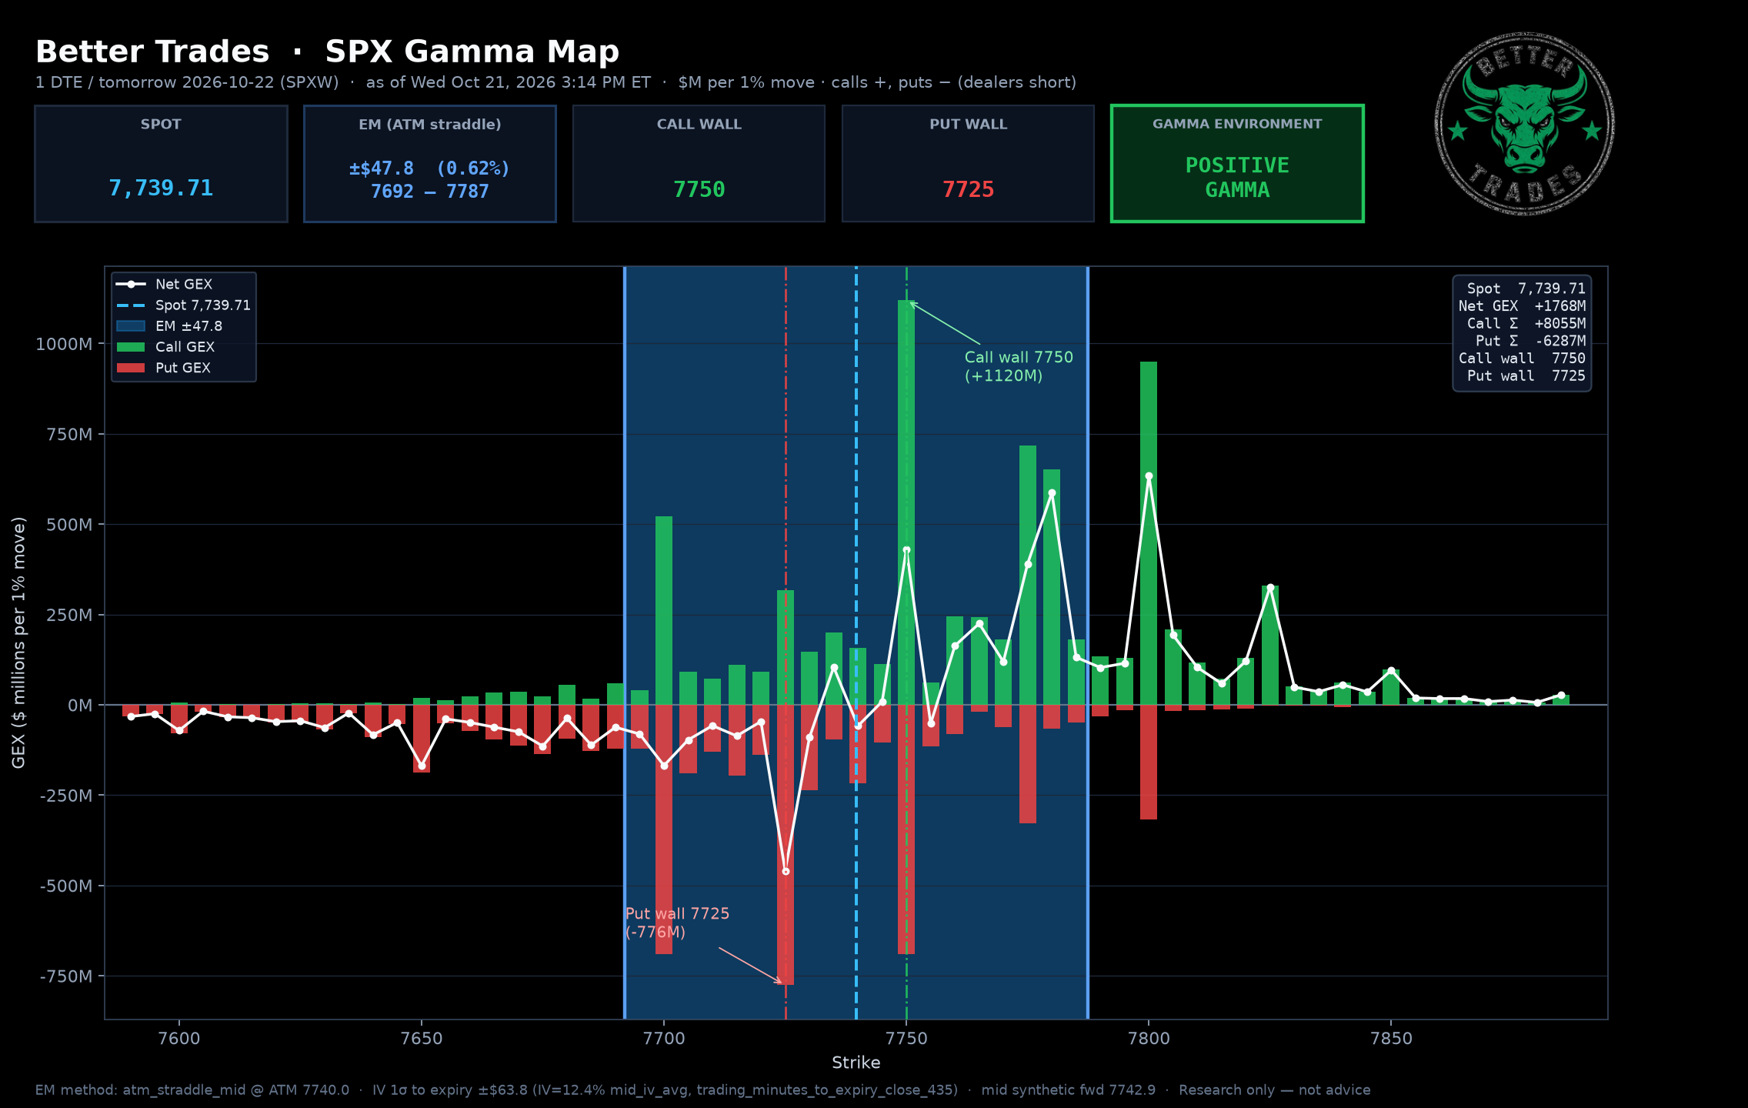Click the -750M y-axis label
The height and width of the screenshot is (1108, 1748).
pos(66,976)
